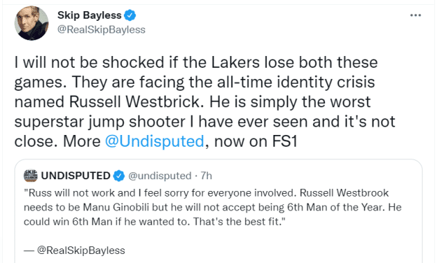This screenshot has height=263, width=444.
Task: Open the UNDISPUTED account name in quoted tweet
Action: pyautogui.click(x=76, y=176)
